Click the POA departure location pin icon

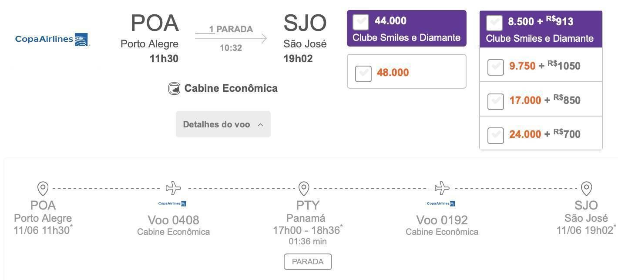click(43, 189)
